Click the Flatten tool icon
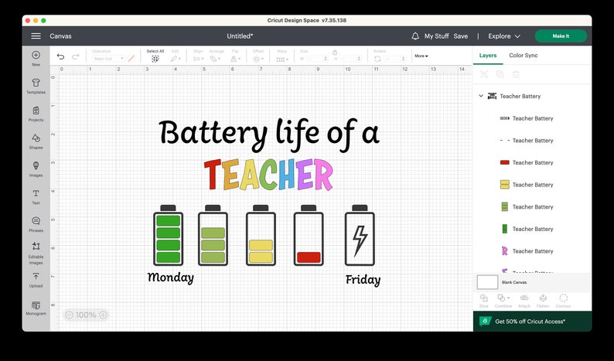This screenshot has height=361, width=614. tap(543, 298)
